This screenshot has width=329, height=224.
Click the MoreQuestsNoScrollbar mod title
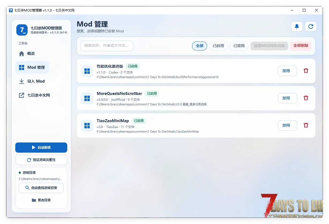(x=119, y=94)
